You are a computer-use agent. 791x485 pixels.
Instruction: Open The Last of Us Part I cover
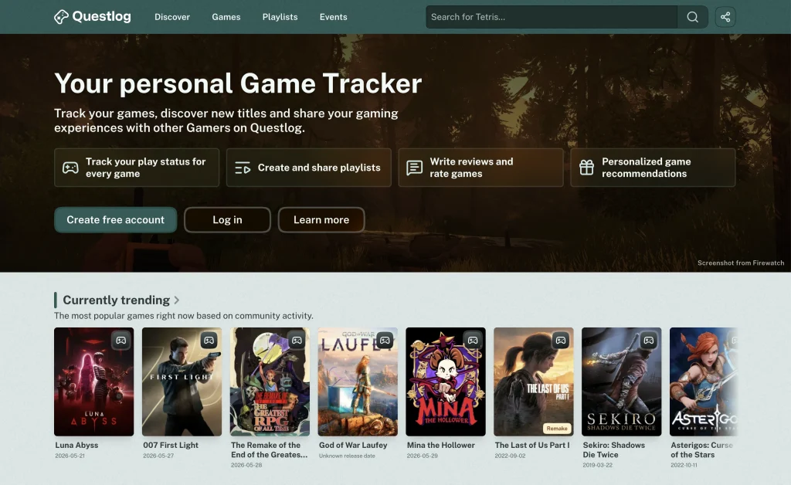(x=534, y=382)
